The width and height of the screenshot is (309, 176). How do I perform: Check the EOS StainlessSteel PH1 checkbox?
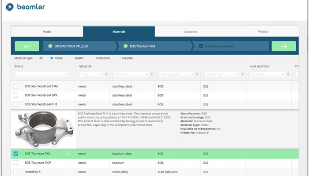[x=16, y=104]
